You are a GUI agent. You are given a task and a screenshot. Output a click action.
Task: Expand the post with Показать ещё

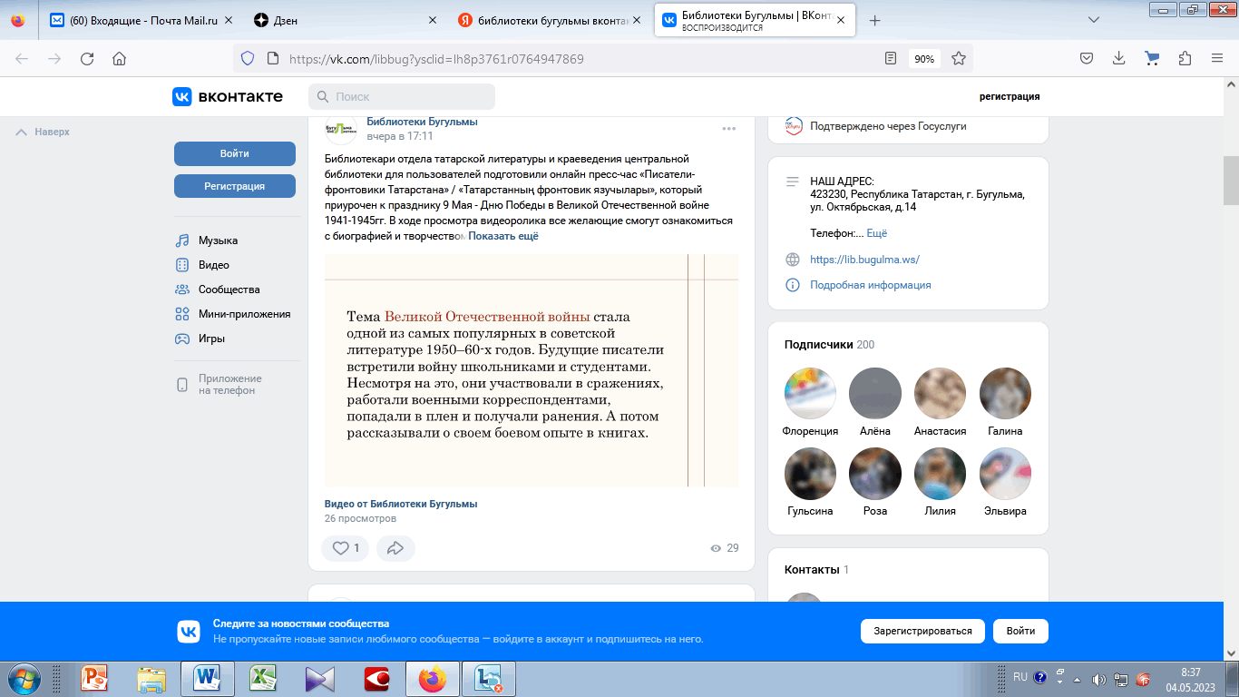pyautogui.click(x=503, y=236)
